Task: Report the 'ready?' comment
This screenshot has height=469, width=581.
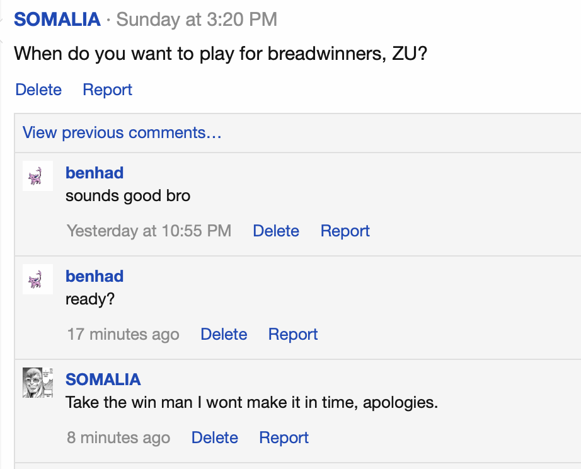Action: 292,334
